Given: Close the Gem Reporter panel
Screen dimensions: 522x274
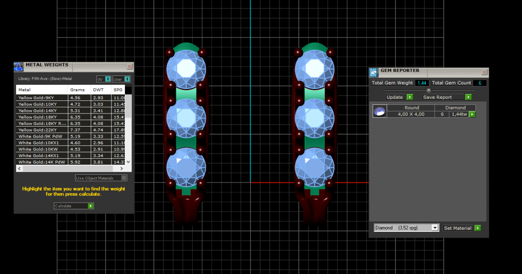Looking at the screenshot, I should click(485, 72).
